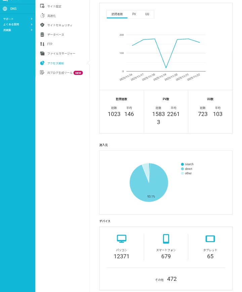This screenshot has width=242, height=292.
Task: Open the AIブログ生成ツール menu link
Action: 59,72
